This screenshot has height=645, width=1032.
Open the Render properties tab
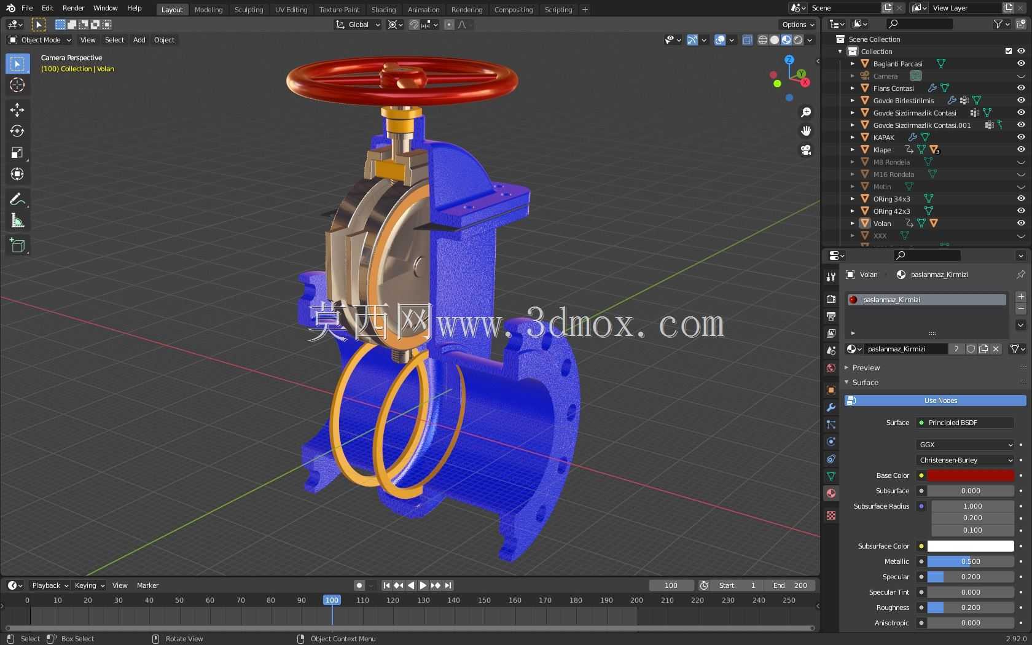(x=831, y=299)
